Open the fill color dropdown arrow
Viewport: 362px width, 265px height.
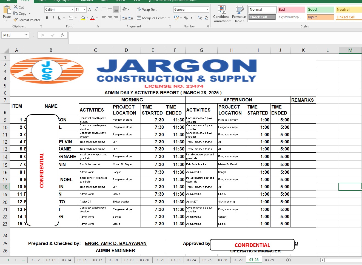click(87, 18)
